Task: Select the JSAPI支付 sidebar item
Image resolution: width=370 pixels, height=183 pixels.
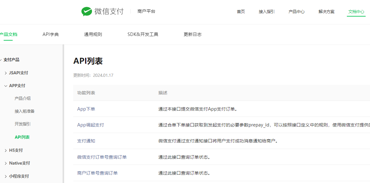Action: [x=18, y=73]
